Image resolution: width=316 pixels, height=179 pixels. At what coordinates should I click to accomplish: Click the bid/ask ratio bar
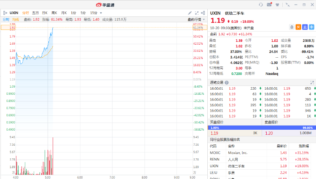click(262, 127)
